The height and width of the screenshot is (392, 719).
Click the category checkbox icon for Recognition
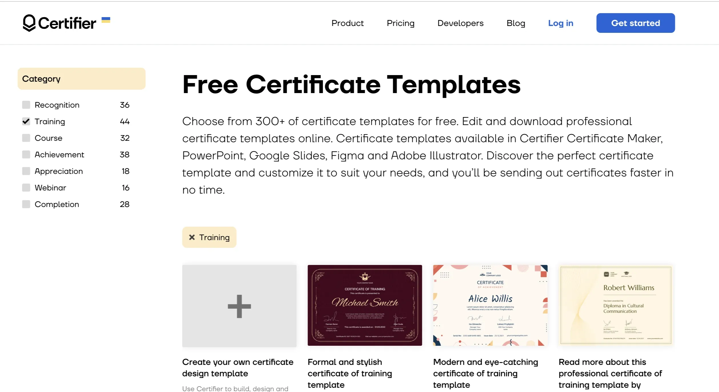[x=26, y=105]
